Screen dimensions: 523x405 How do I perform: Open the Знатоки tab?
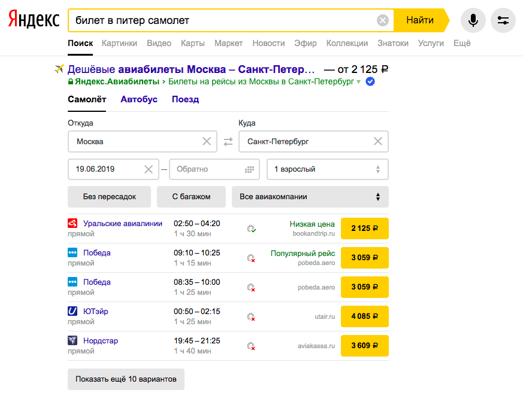[x=393, y=43]
